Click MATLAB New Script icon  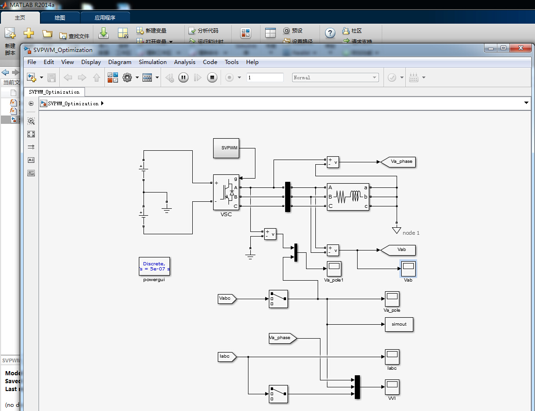[10, 33]
